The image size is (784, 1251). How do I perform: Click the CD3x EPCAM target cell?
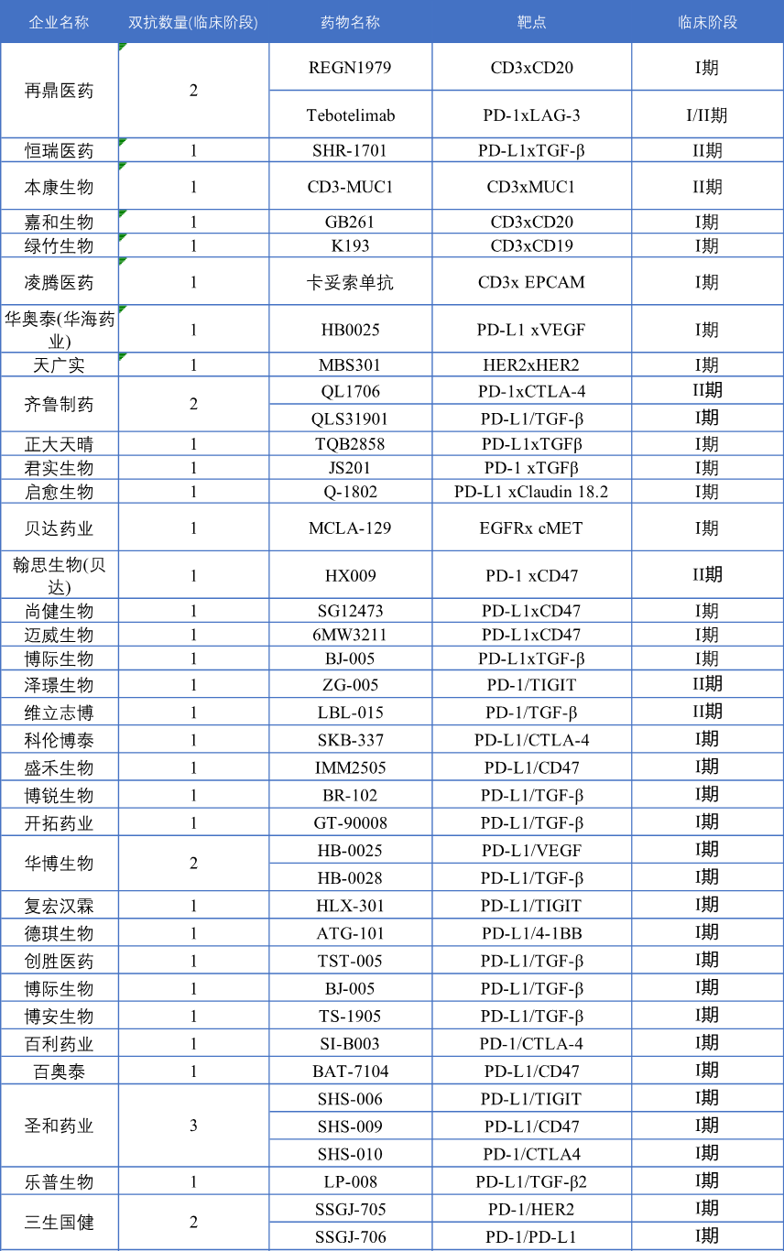coord(532,281)
